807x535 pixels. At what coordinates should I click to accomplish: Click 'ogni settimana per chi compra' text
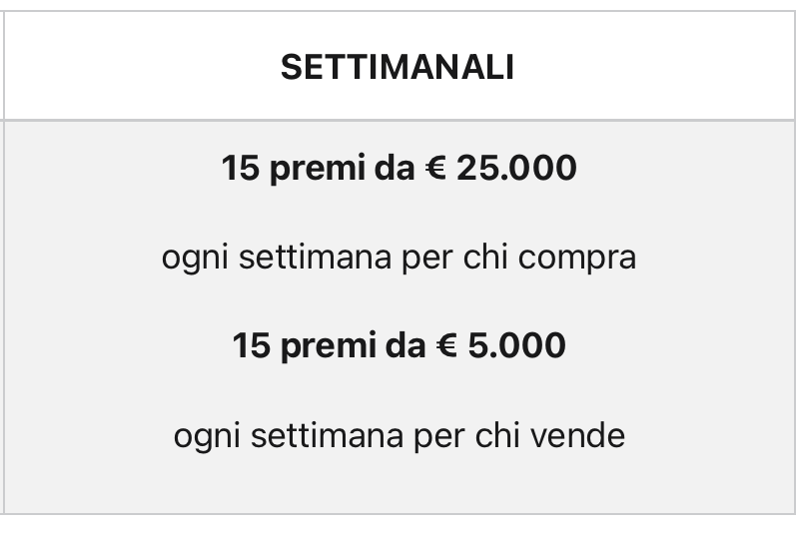pyautogui.click(x=399, y=259)
